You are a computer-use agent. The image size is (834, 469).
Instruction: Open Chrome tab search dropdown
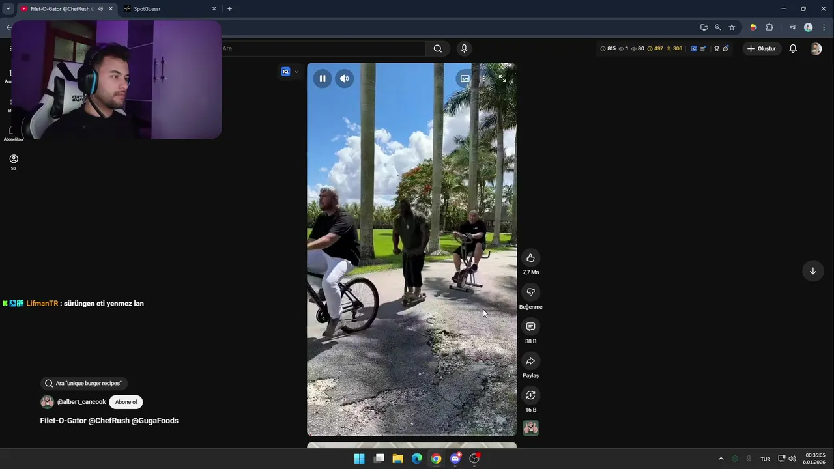pos(8,9)
